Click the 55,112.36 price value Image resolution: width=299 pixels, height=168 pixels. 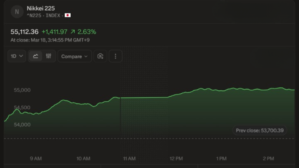25,32
